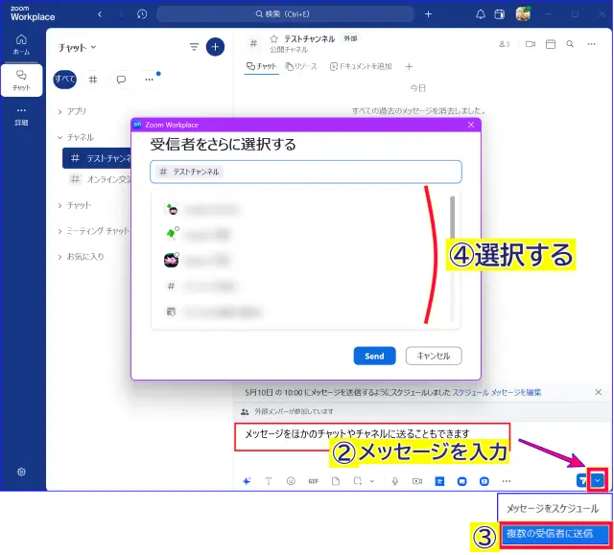Image resolution: width=614 pixels, height=555 pixels.
Task: Open the emoji picker
Action: click(291, 481)
